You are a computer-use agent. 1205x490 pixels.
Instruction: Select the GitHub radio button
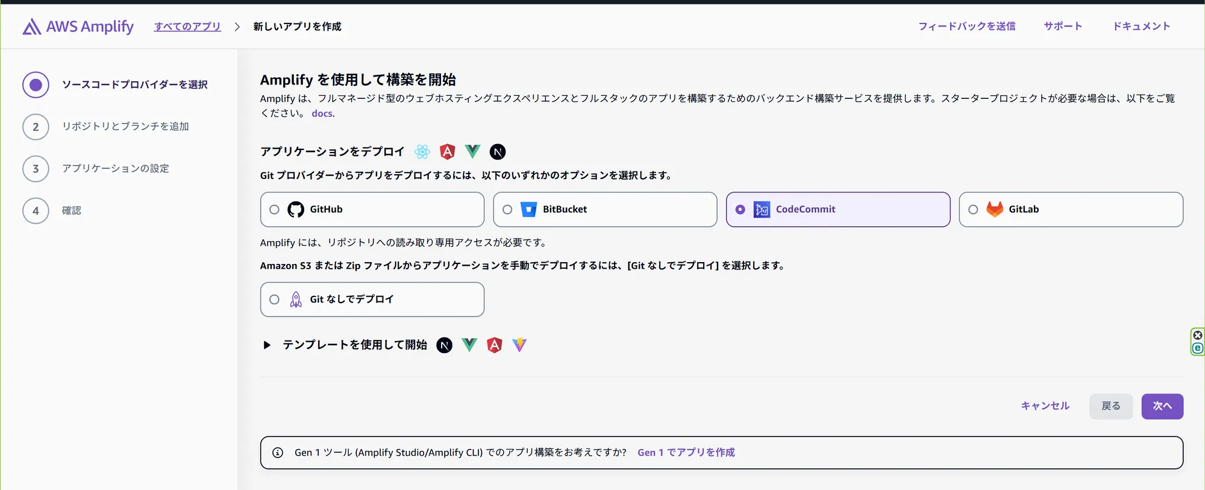pyautogui.click(x=275, y=210)
